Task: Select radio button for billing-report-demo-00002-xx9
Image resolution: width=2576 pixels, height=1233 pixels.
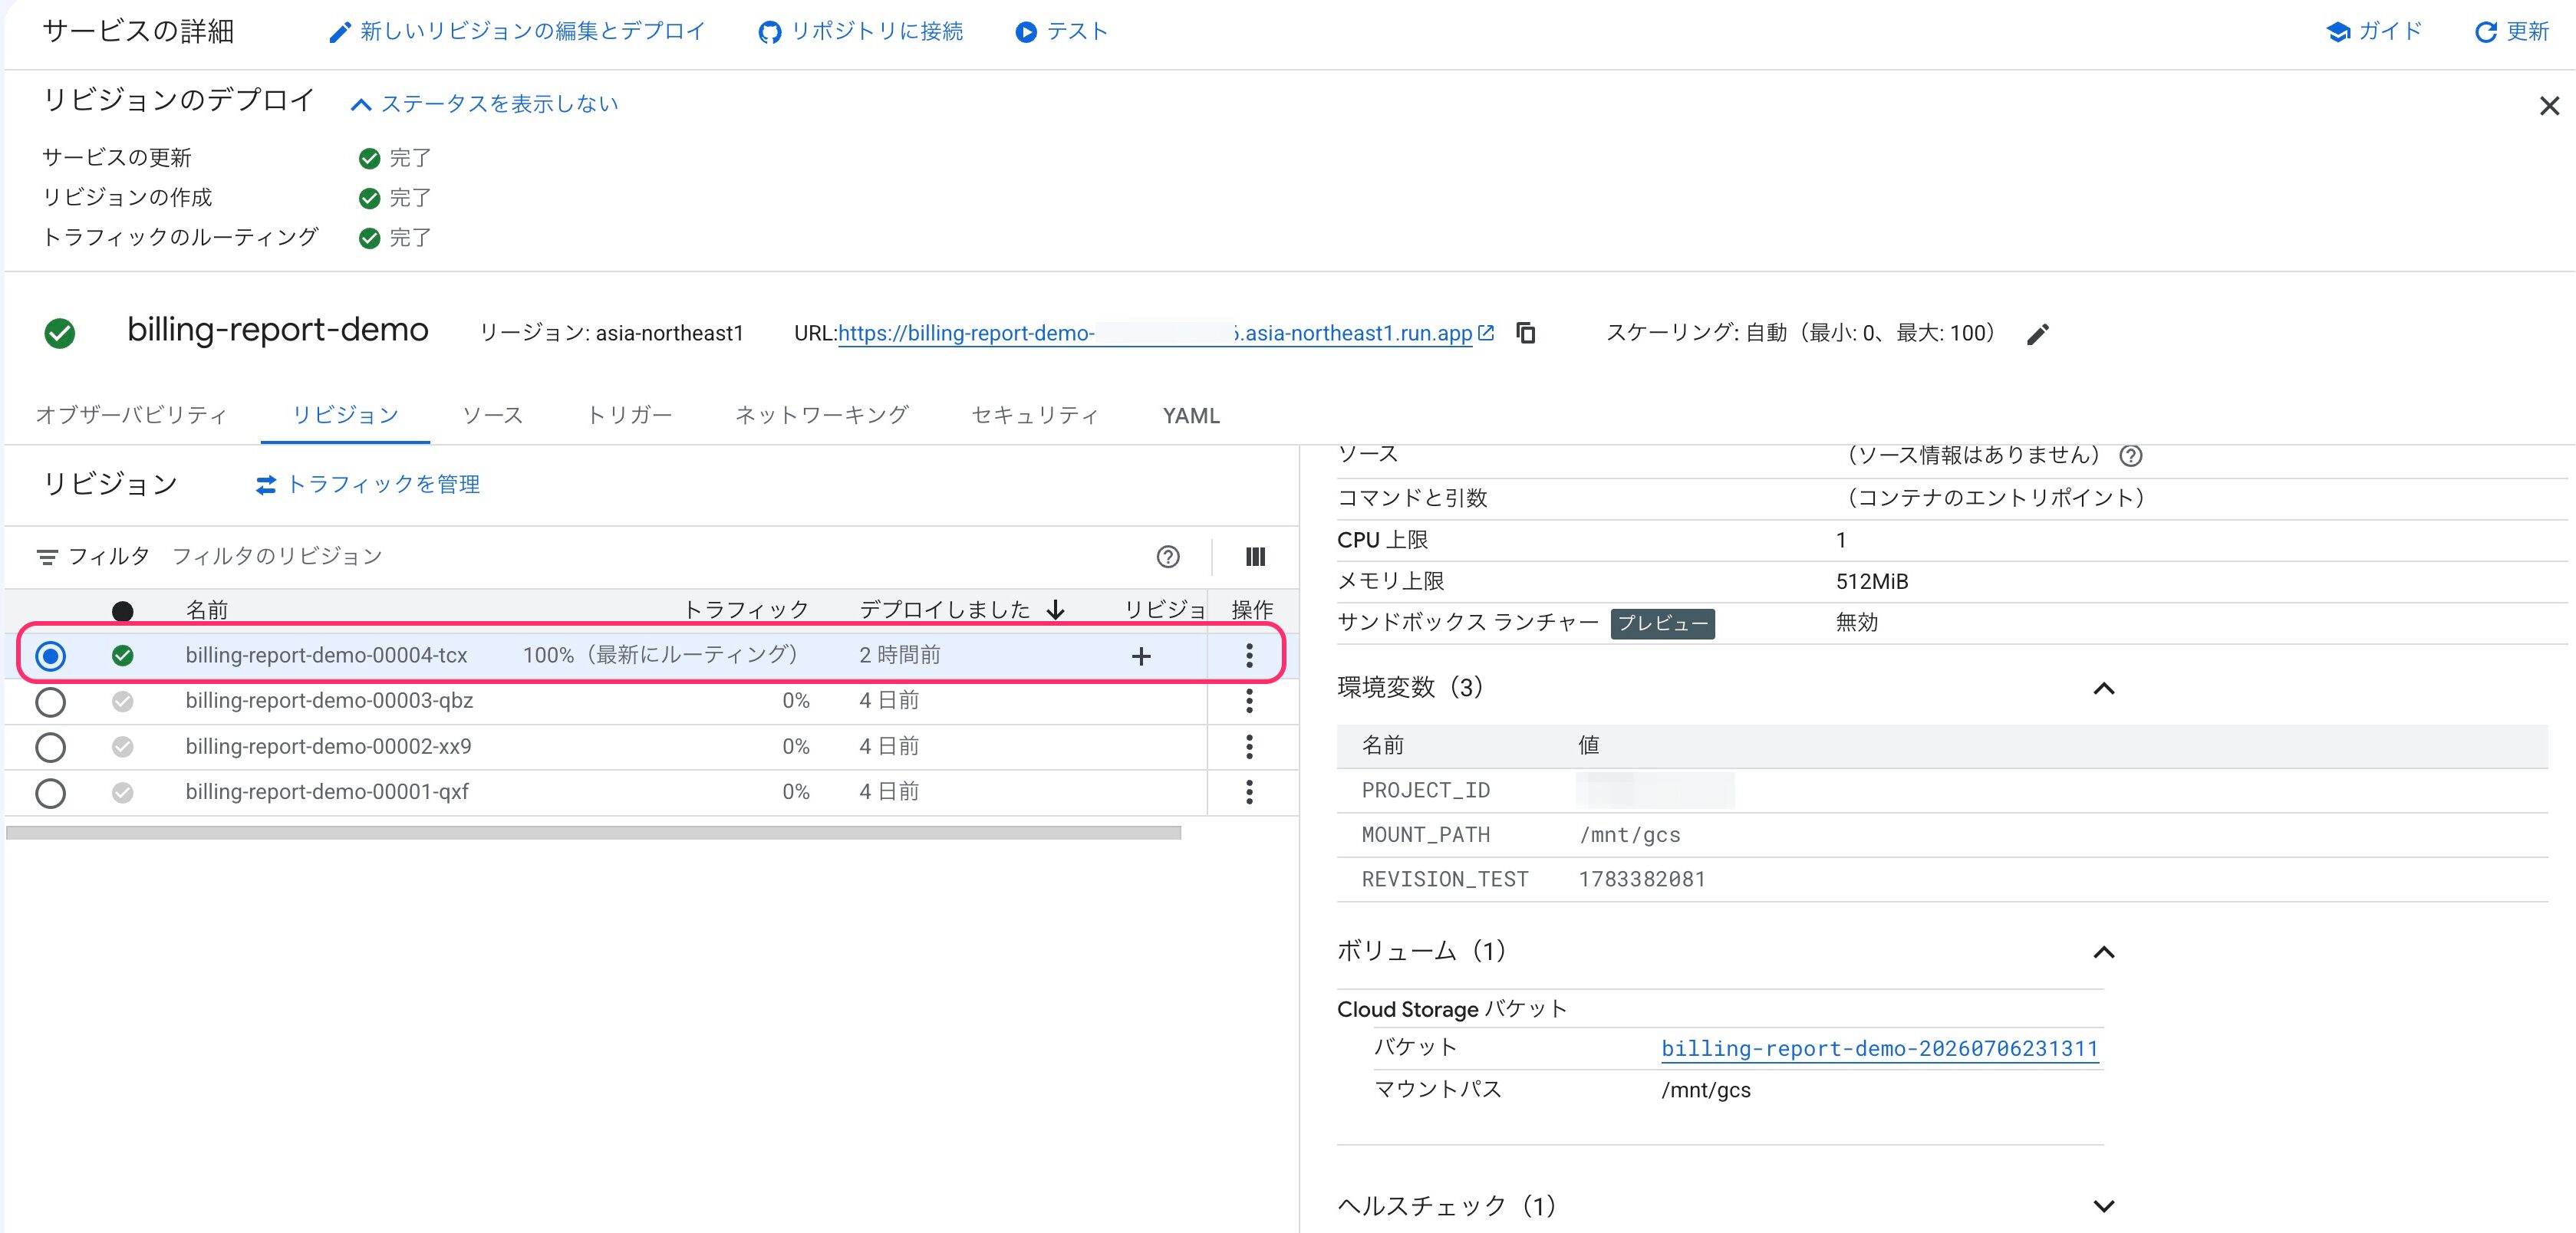Action: pos(50,746)
